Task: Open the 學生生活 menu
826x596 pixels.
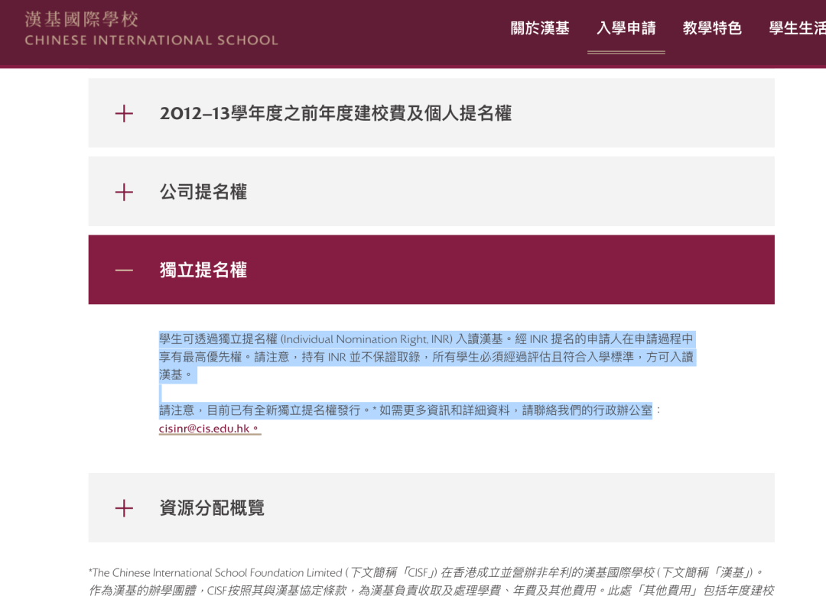Action: (x=797, y=28)
